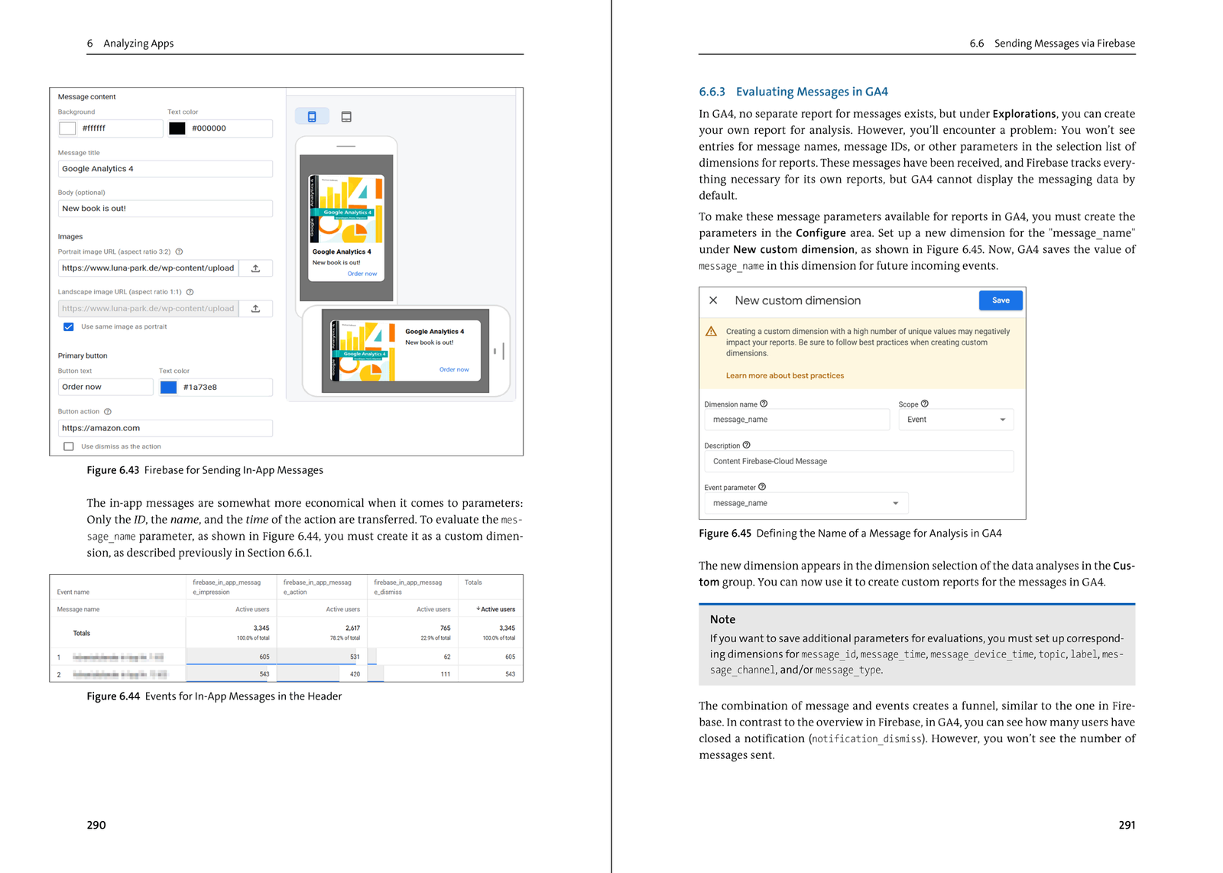Expand the Event parameter message_name dropdown
Image resolution: width=1223 pixels, height=873 pixels.
tap(806, 503)
